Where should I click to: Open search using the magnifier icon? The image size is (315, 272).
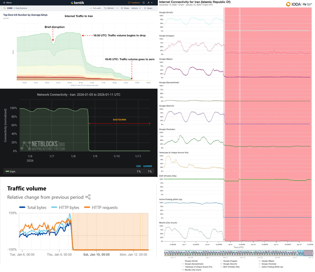(x=144, y=3)
